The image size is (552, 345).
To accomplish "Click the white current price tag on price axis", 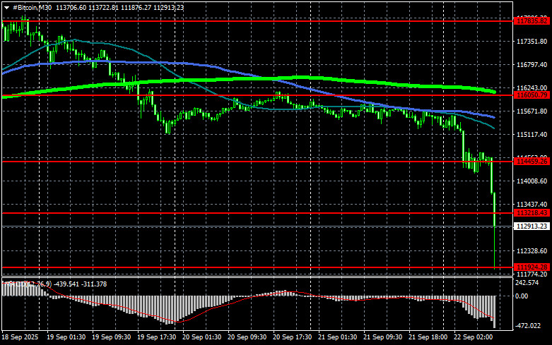I will pos(532,226).
